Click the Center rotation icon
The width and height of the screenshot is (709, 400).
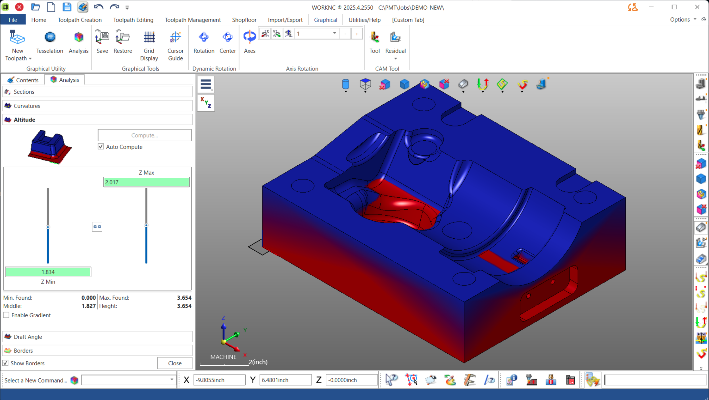tap(228, 37)
